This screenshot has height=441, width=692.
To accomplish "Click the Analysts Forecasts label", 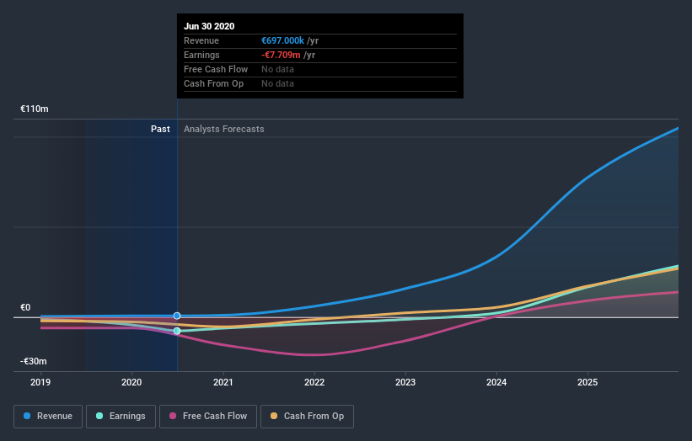I will pyautogui.click(x=223, y=129).
